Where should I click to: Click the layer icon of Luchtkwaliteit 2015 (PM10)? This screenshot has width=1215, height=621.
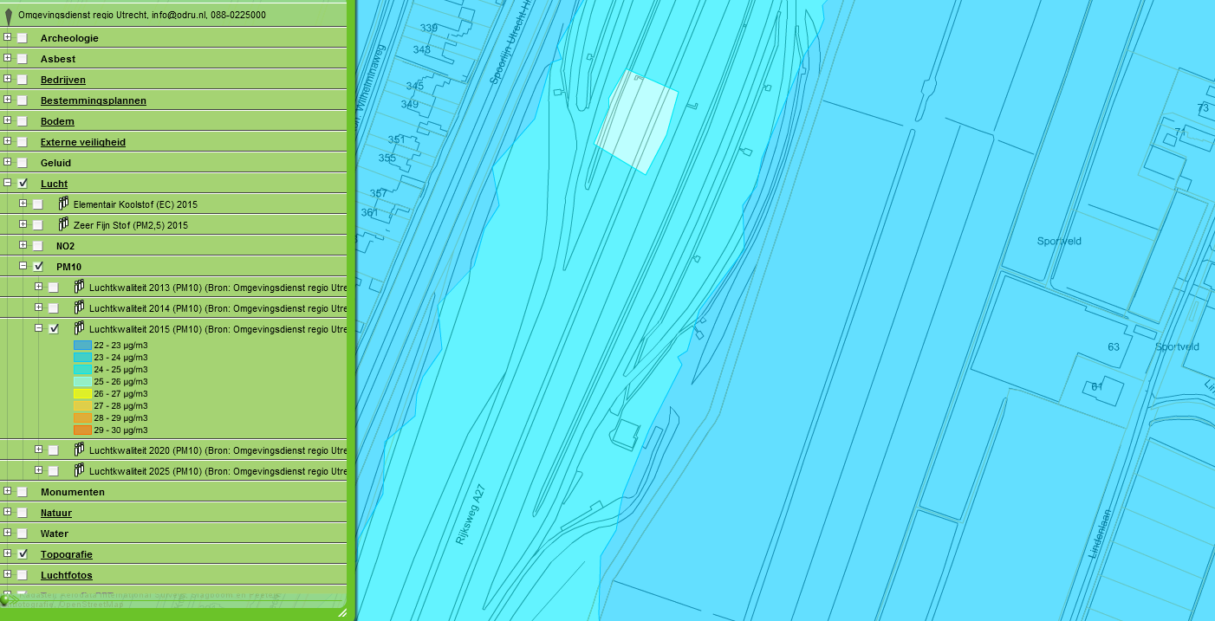tap(80, 328)
